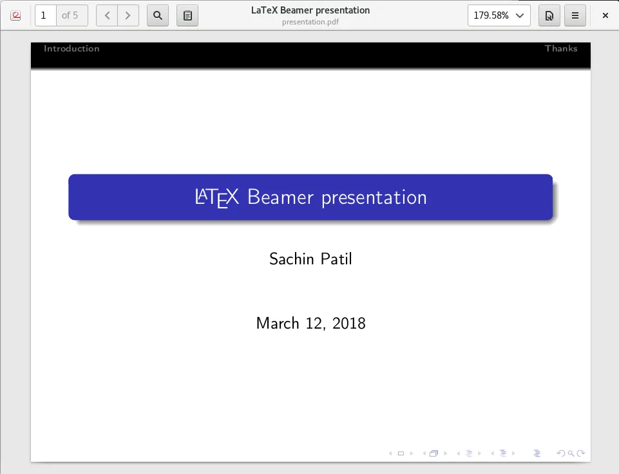Image resolution: width=619 pixels, height=474 pixels.
Task: Open the Introduction section link on the slide
Action: click(x=71, y=48)
